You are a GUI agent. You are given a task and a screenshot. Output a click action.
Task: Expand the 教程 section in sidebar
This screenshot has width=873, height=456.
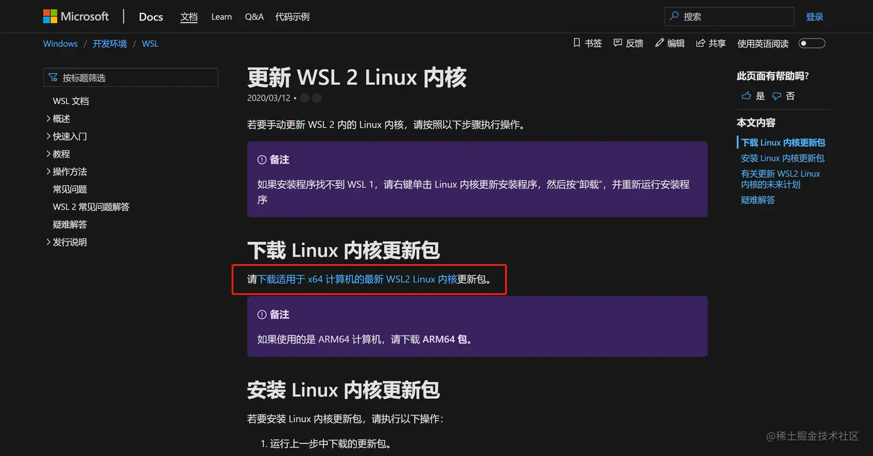(x=48, y=154)
